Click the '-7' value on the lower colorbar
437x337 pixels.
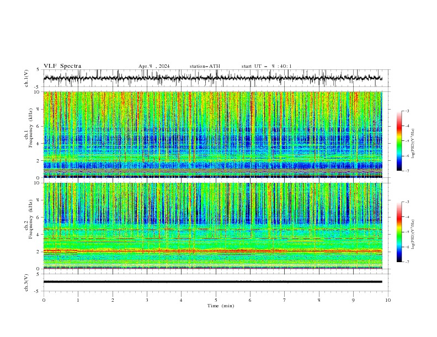coord(407,262)
